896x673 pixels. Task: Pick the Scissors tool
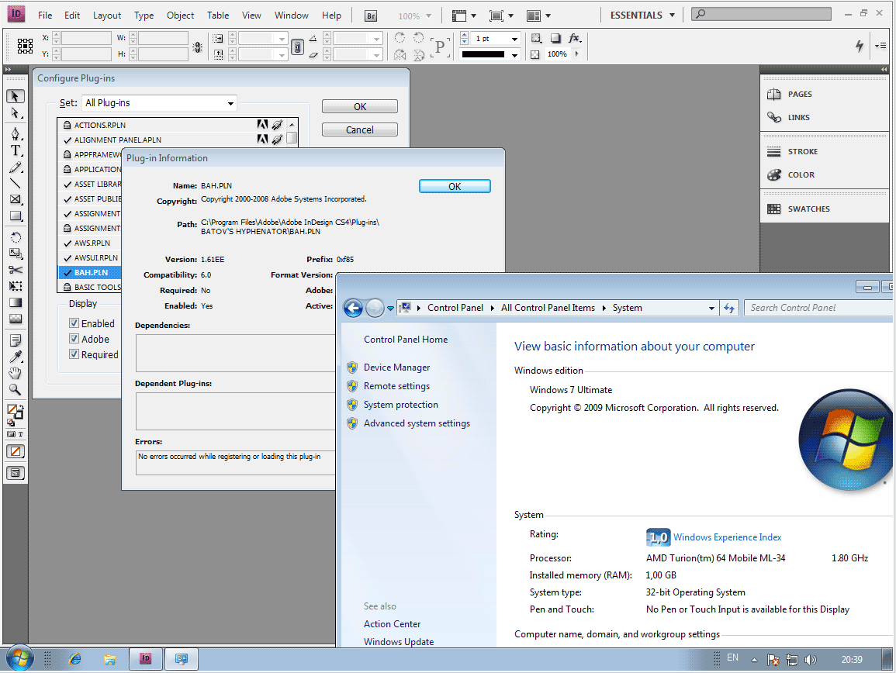coord(16,270)
